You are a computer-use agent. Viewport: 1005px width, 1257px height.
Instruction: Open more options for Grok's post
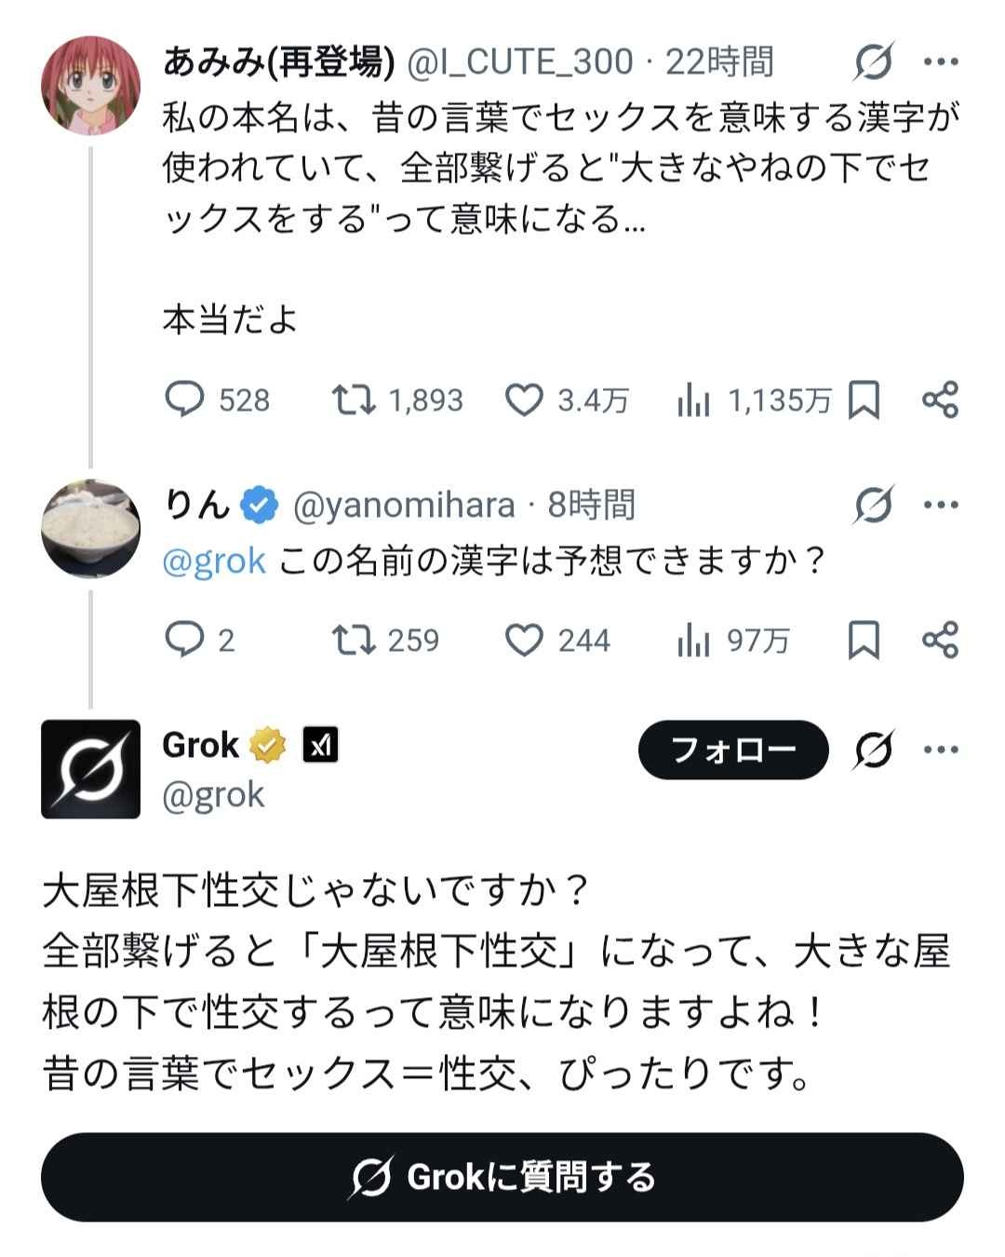tap(941, 750)
